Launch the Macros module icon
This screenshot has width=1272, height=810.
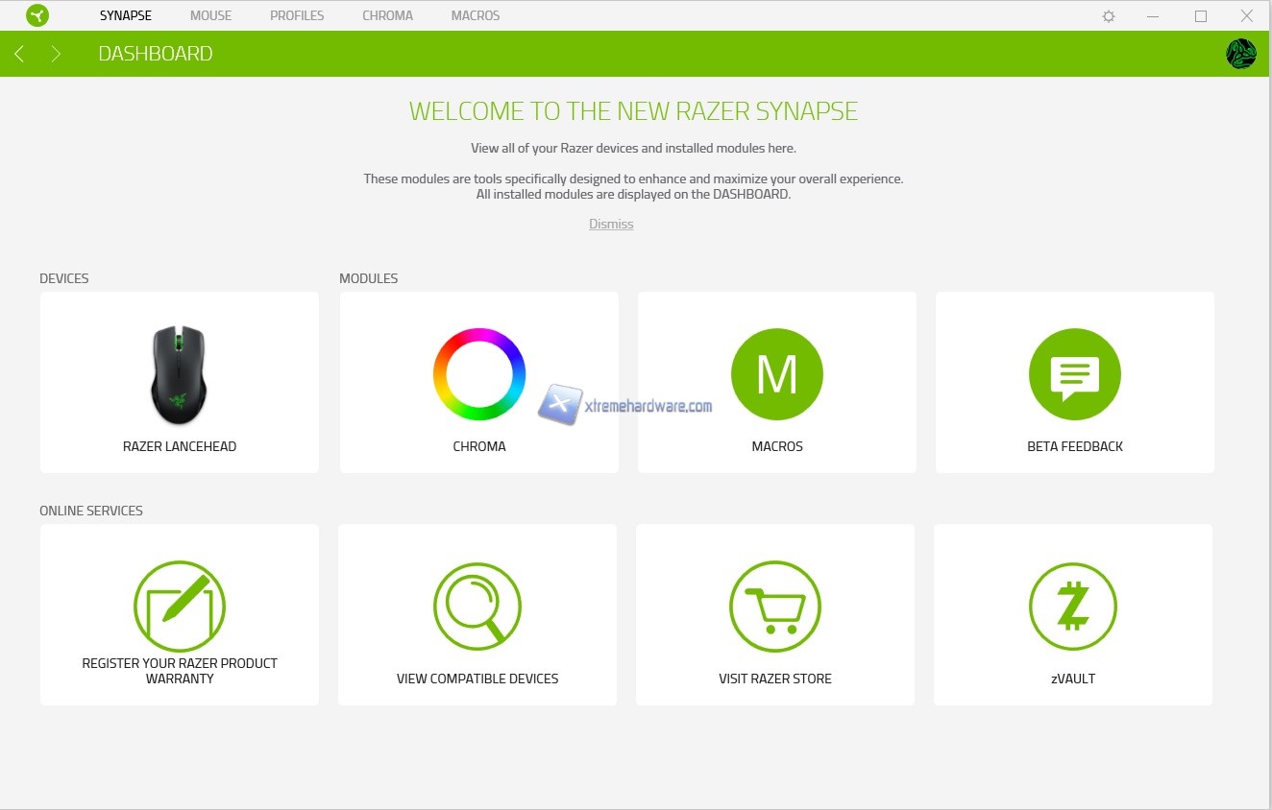[x=776, y=374]
